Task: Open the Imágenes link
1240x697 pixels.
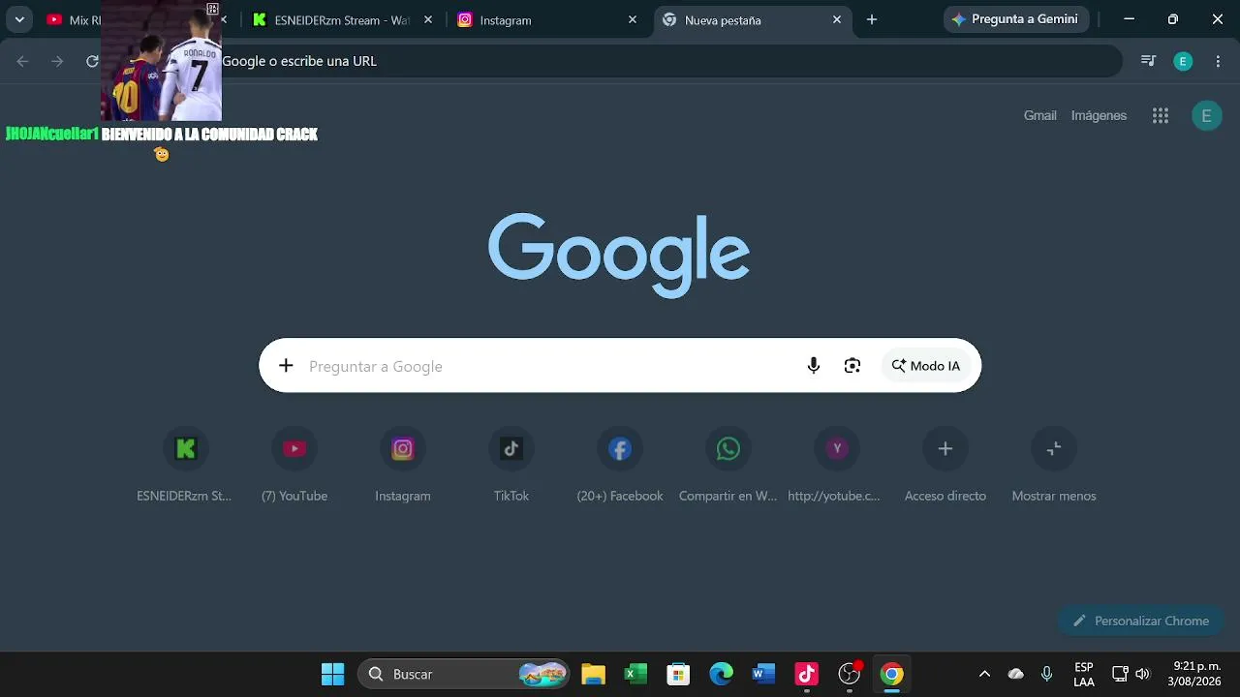Action: click(x=1099, y=115)
